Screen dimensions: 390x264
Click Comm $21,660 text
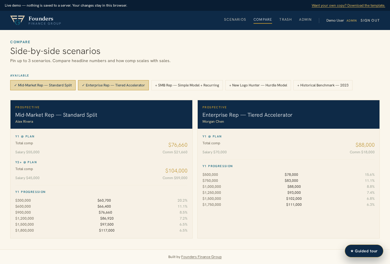tap(175, 152)
